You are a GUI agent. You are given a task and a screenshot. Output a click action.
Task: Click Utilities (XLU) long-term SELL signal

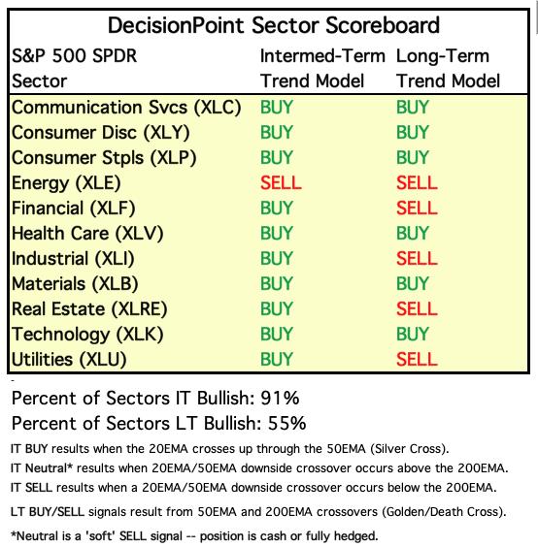click(417, 359)
